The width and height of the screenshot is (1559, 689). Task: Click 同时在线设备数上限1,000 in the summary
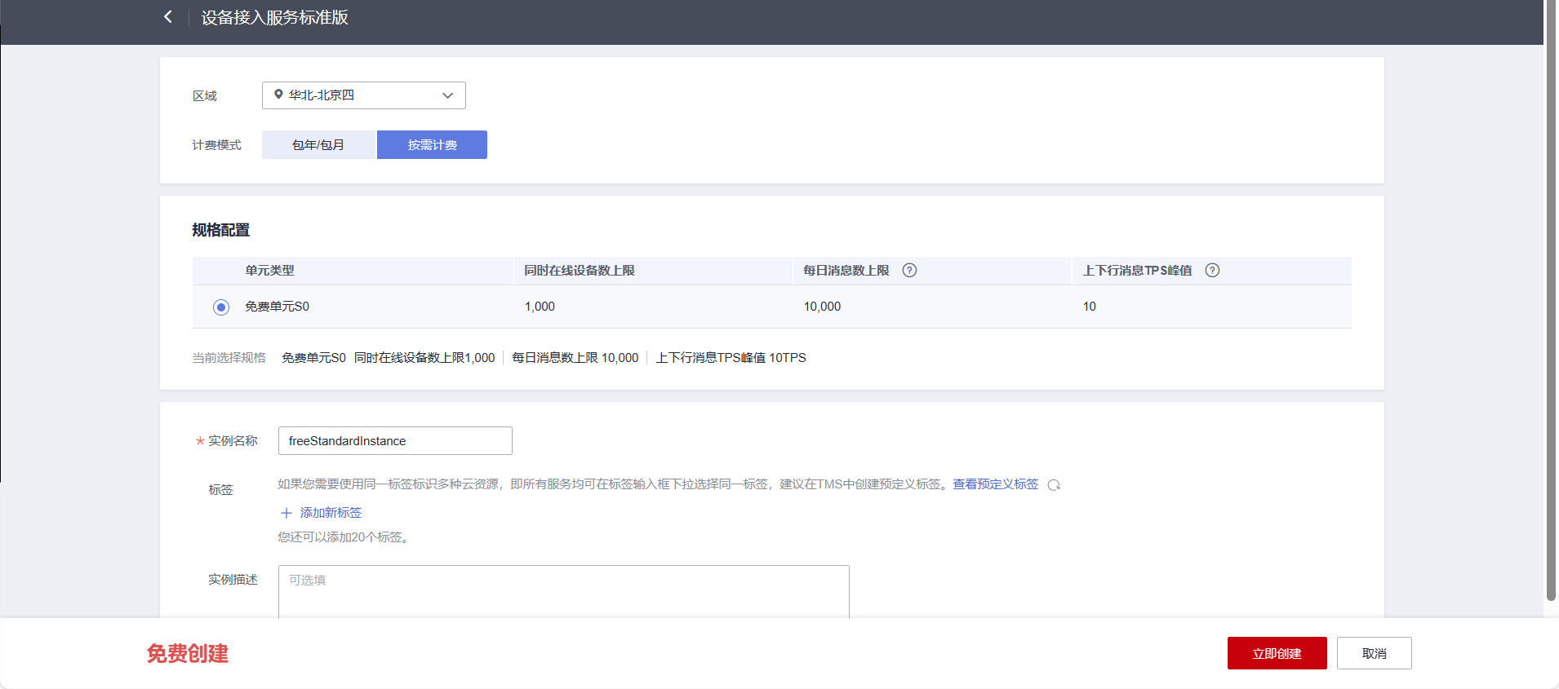[424, 358]
